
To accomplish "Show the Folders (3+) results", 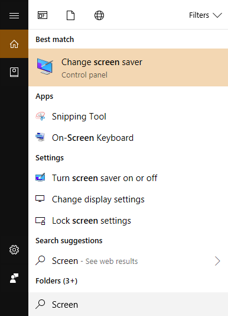I will click(x=56, y=281).
